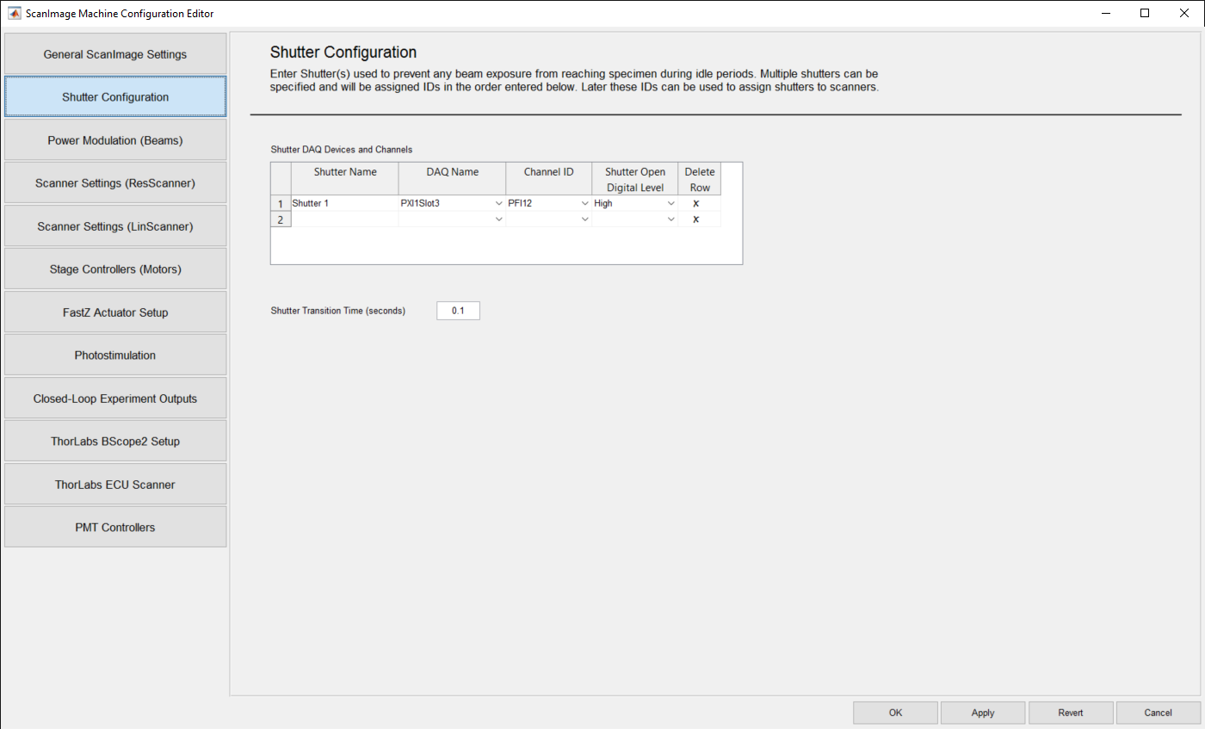The image size is (1205, 729).
Task: Click the Shutter Configuration heading
Action: click(x=343, y=53)
